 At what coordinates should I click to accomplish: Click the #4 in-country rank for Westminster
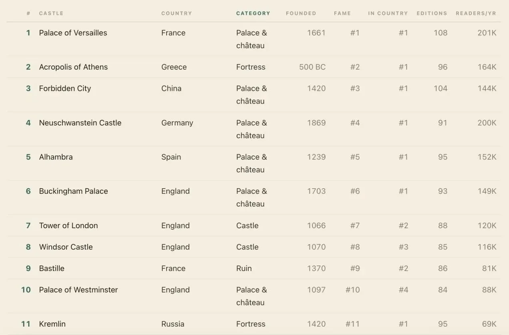[403, 290]
